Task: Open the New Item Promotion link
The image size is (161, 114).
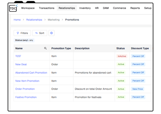Action: [x=27, y=81]
